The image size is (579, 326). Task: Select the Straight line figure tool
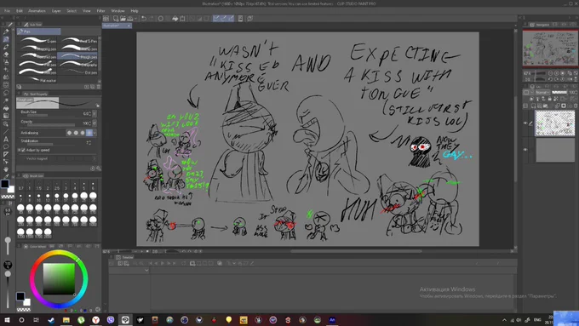pos(6,131)
